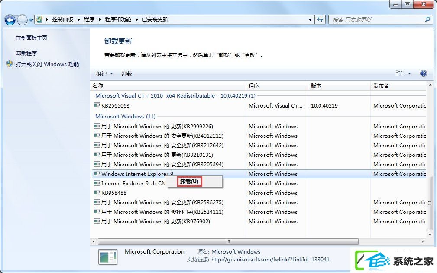Select security update KB4012212
The image size is (437, 273).
point(259,136)
